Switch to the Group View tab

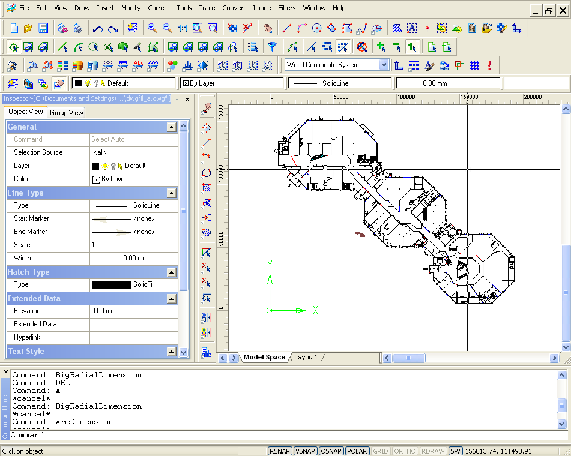[66, 112]
